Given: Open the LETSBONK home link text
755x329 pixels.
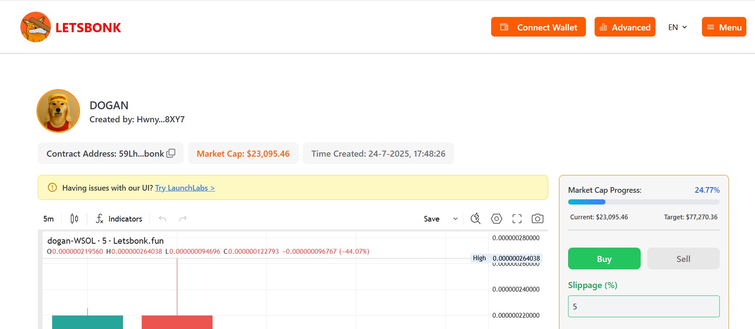Looking at the screenshot, I should [x=88, y=27].
